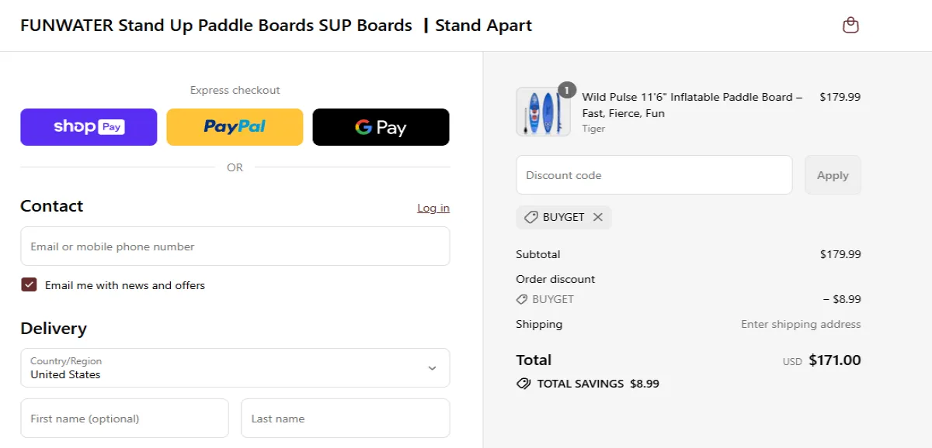Viewport: 932px width, 448px height.
Task: Pay using the Google Pay button
Action: coord(381,126)
